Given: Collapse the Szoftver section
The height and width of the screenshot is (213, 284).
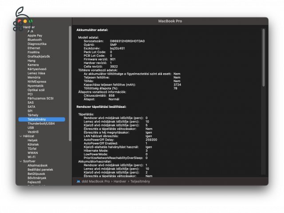Looking at the screenshot, I should coord(20,161).
